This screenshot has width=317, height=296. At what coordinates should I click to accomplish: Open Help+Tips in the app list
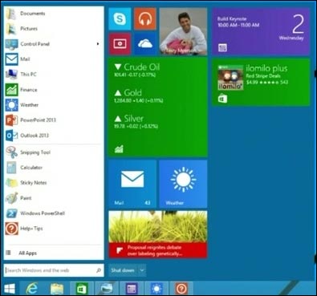pyautogui.click(x=53, y=229)
